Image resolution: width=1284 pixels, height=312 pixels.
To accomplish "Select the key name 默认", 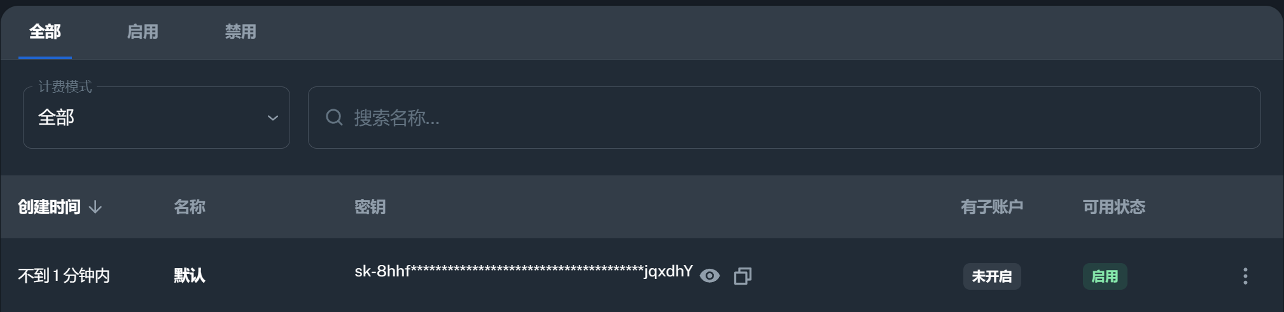I will pos(190,276).
